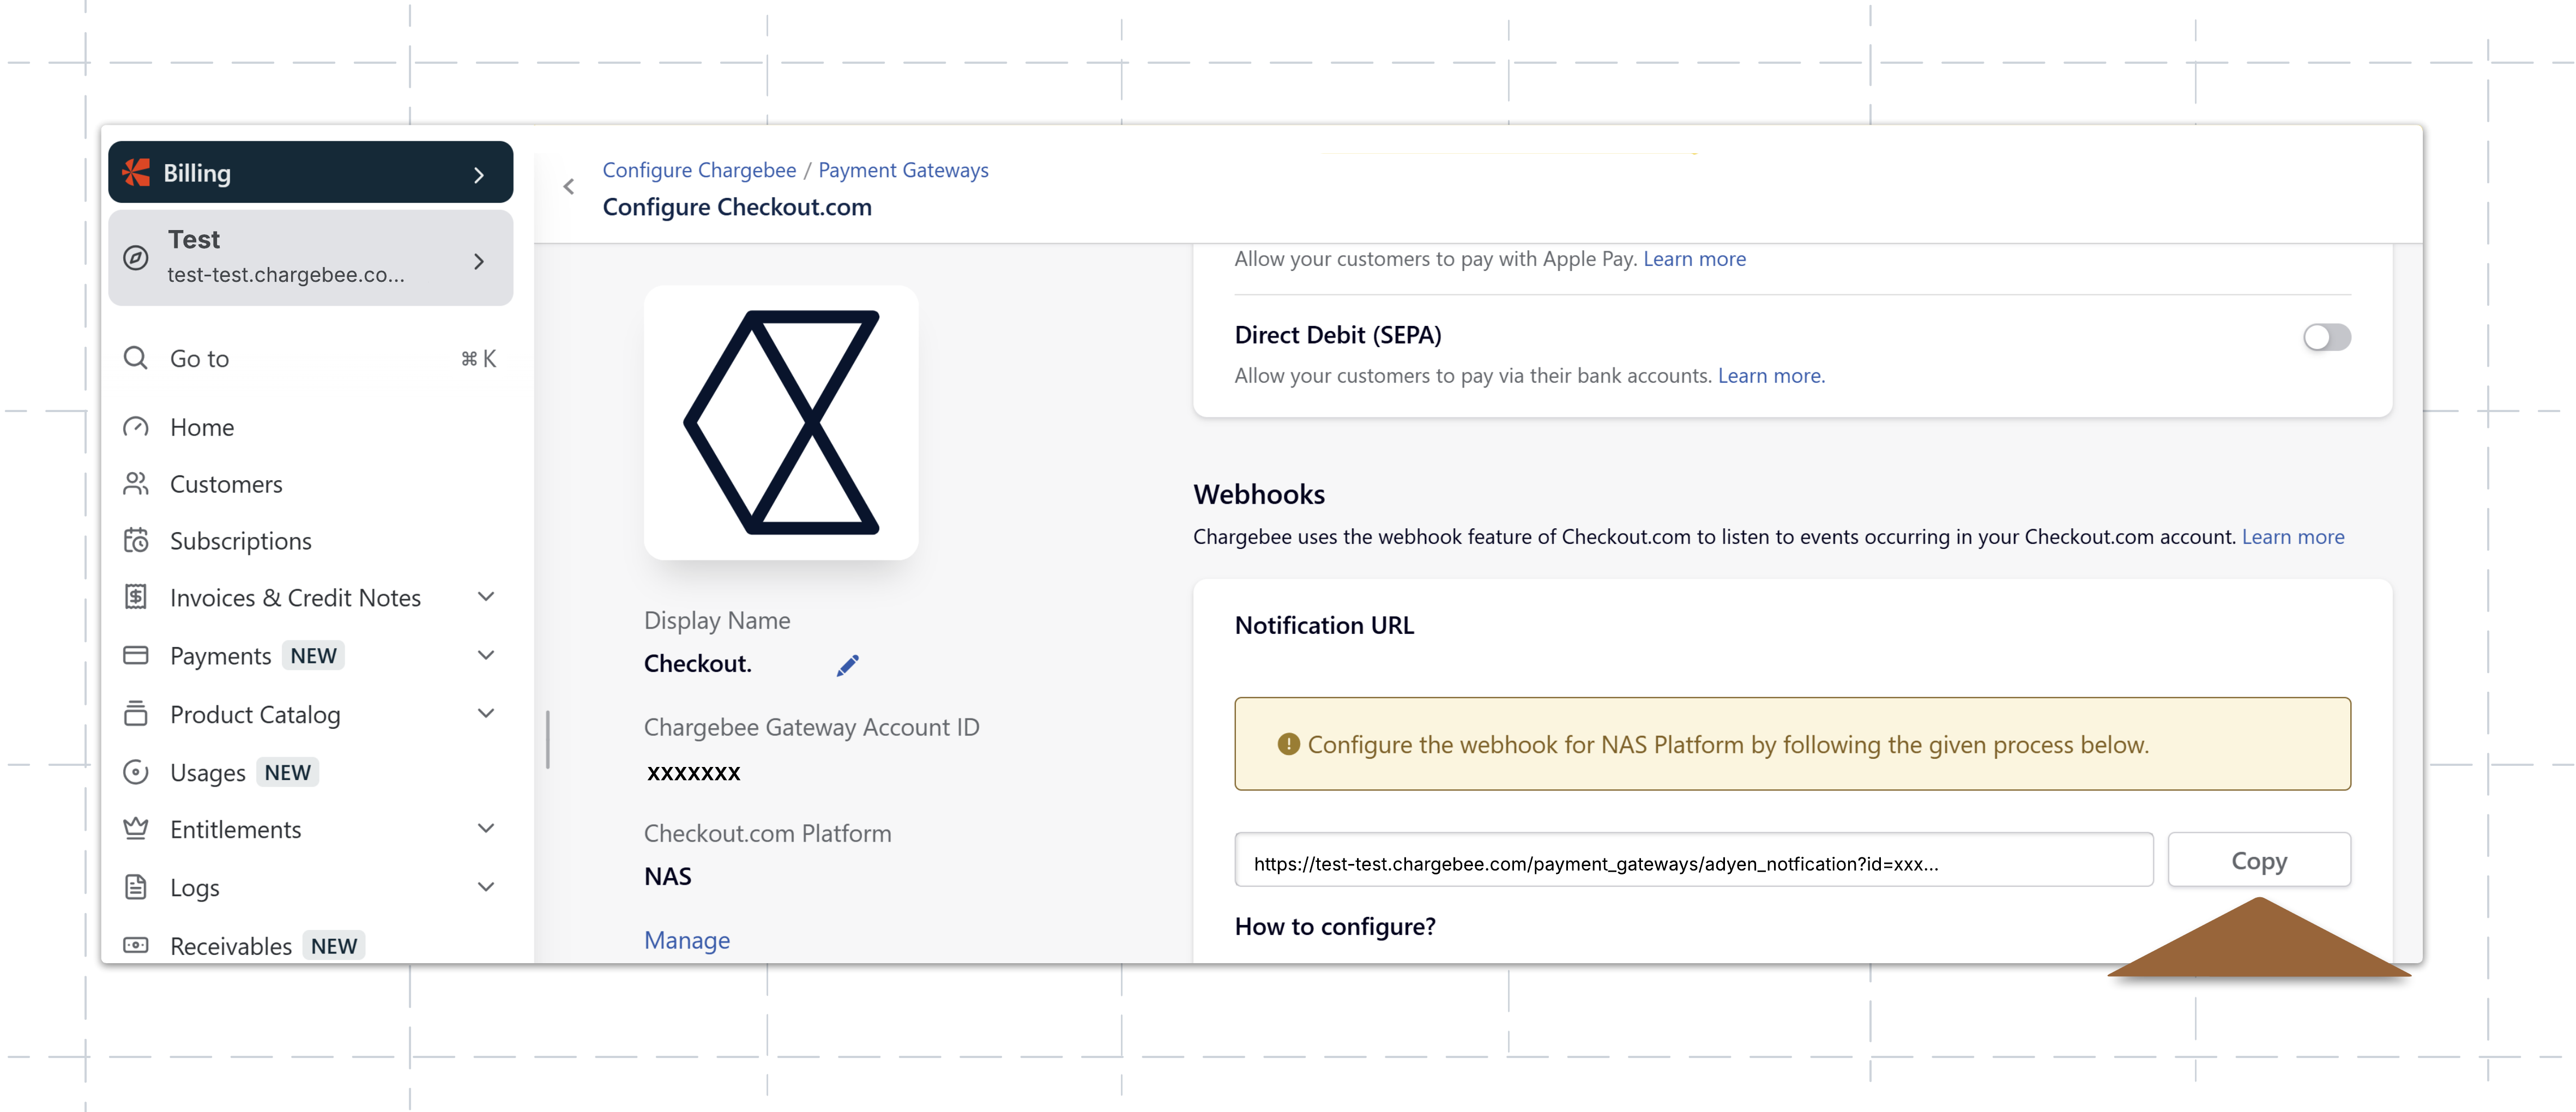Viewport: 2576px width, 1112px height.
Task: Expand Invoices & Credit Notes submenu
Action: (x=486, y=597)
